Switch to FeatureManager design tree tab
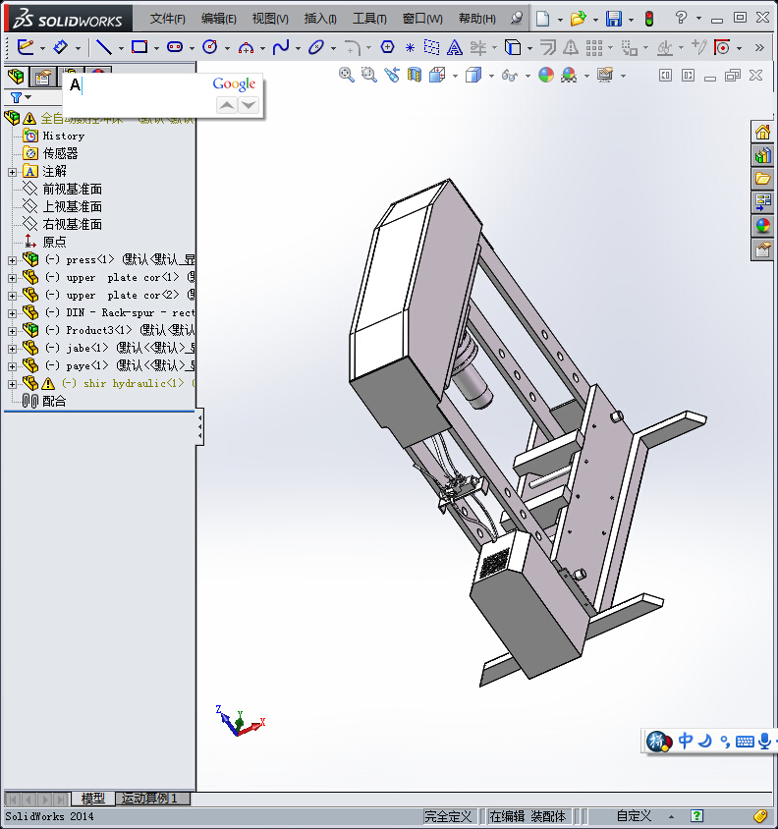 coord(16,77)
